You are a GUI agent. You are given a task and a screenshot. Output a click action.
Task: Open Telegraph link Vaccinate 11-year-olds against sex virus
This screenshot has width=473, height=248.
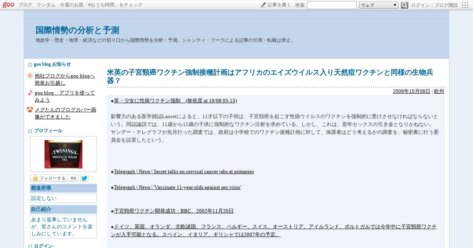(177, 187)
